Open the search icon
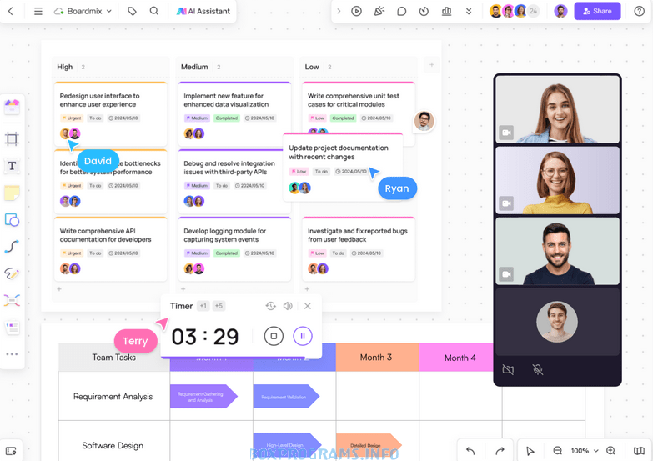The width and height of the screenshot is (653, 461). (x=154, y=11)
